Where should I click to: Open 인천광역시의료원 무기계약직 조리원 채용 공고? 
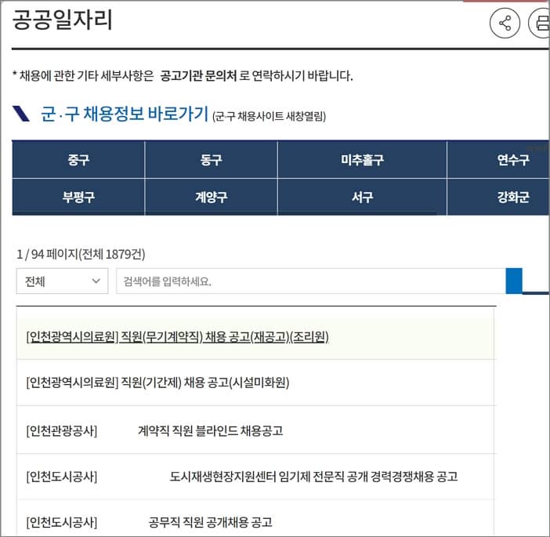[177, 337]
